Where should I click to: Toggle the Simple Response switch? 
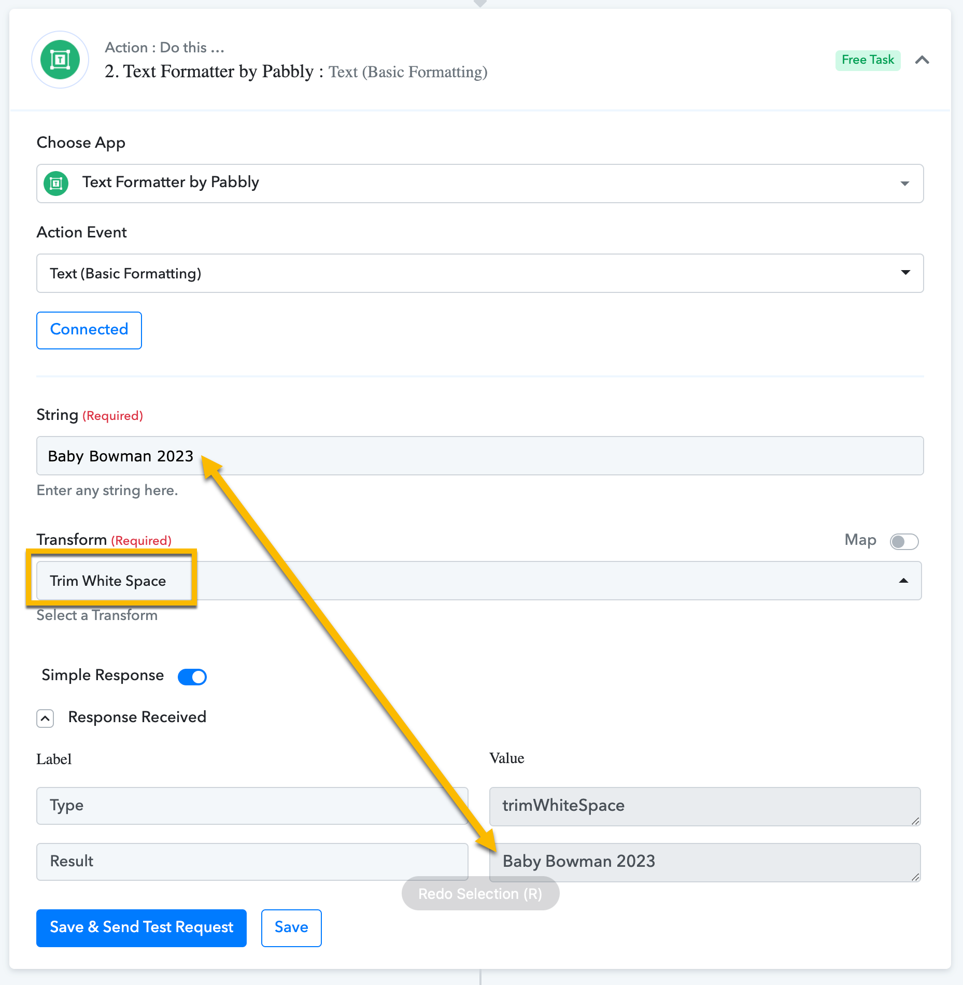(192, 677)
